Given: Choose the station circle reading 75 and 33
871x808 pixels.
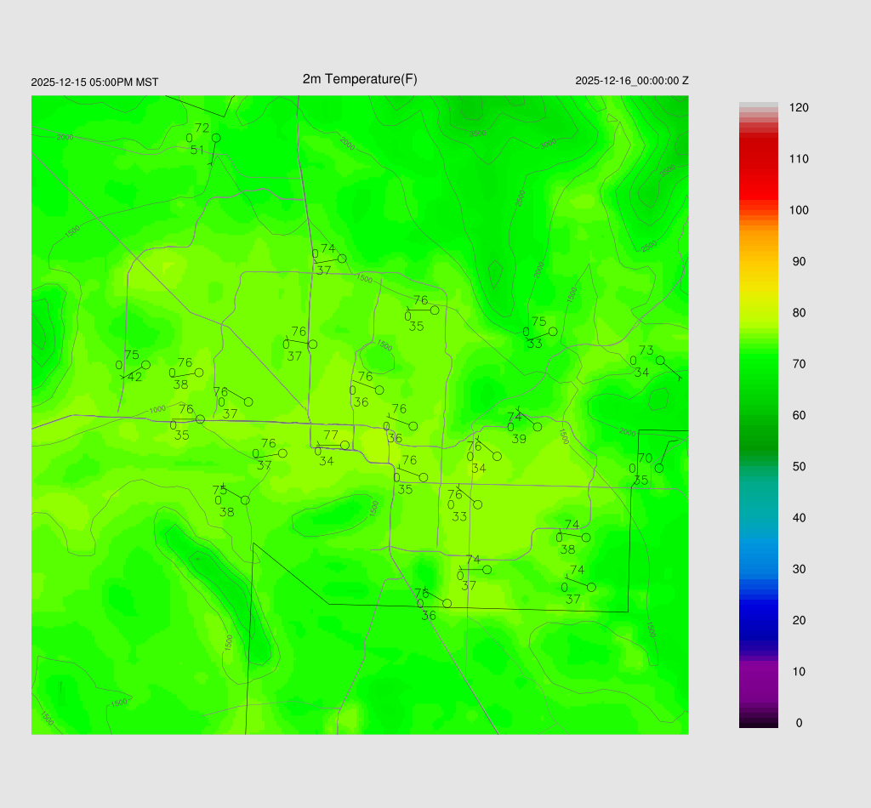Looking at the screenshot, I should point(552,332).
